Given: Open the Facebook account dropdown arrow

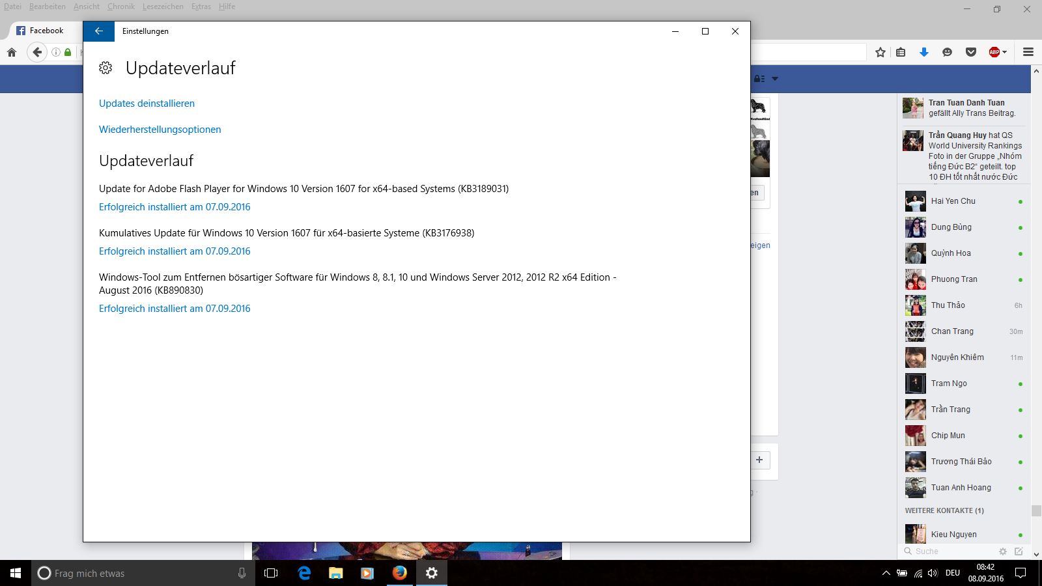Looking at the screenshot, I should [x=775, y=79].
